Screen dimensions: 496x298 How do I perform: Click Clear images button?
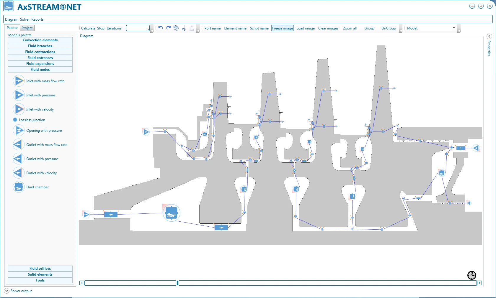click(x=328, y=28)
